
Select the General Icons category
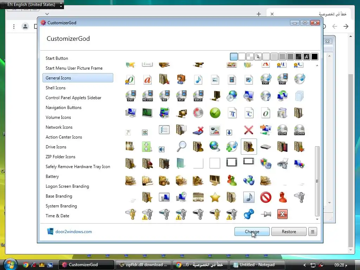(x=78, y=78)
